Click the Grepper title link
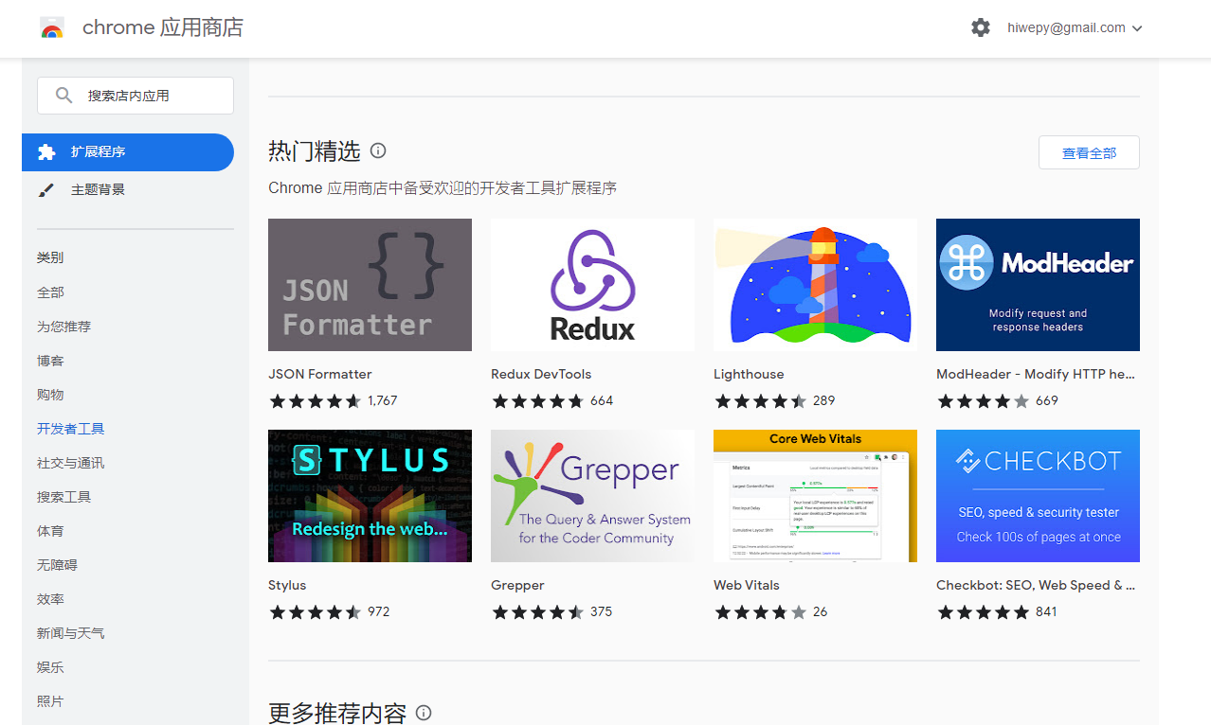 517,585
